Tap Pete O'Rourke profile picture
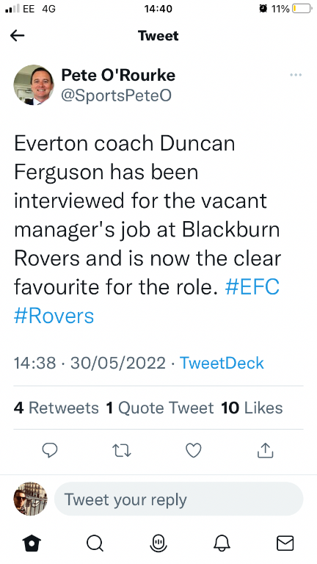Viewport: 317px width, 564px height. (34, 85)
